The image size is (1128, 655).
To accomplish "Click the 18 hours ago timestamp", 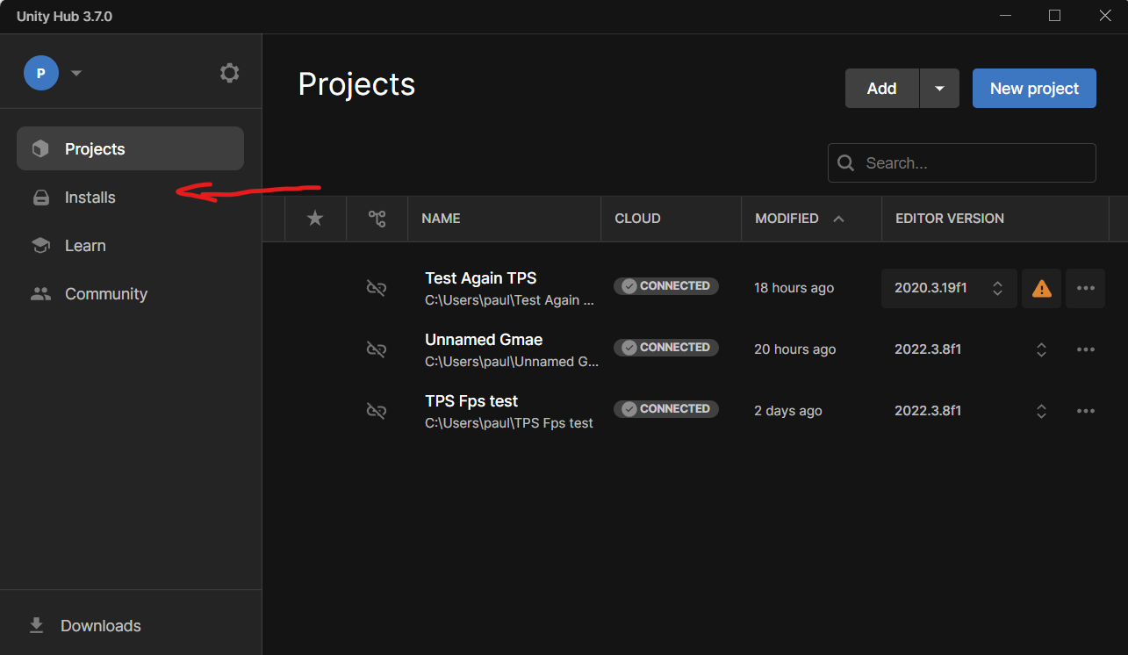I will click(794, 288).
